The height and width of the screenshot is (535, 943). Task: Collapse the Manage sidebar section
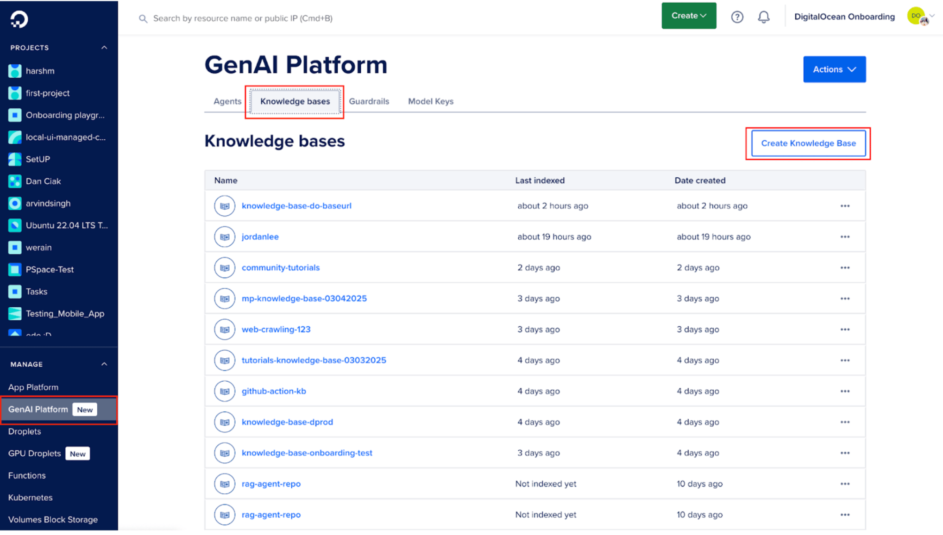point(104,364)
